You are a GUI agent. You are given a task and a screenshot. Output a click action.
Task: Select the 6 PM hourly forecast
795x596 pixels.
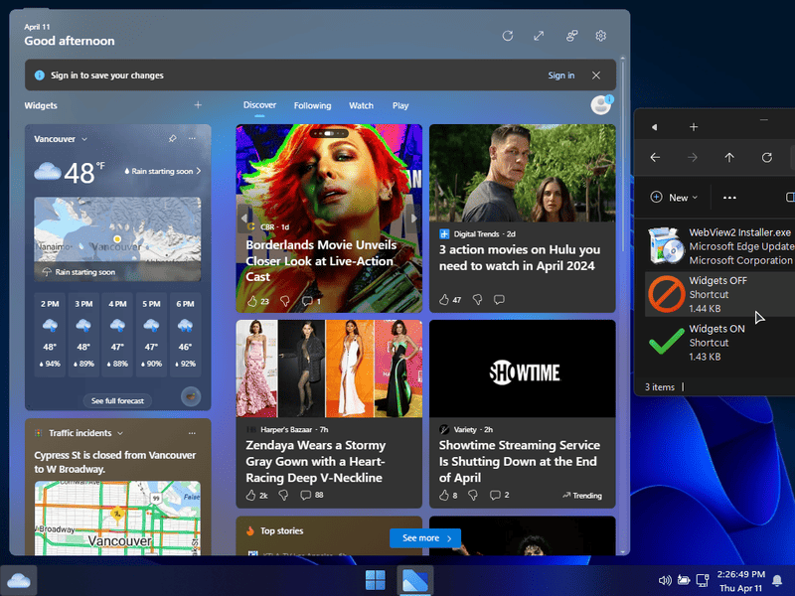(x=185, y=334)
